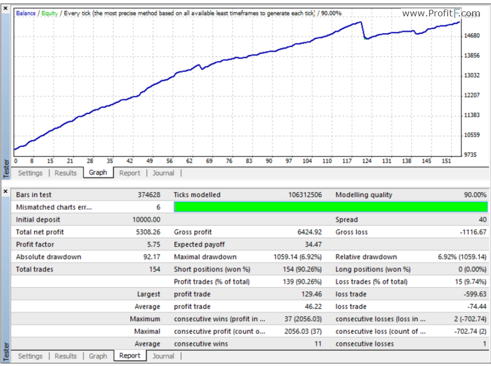Screen dimensions: 491x366
Task: Select Total net profit value 5308.26
Action: [148, 232]
